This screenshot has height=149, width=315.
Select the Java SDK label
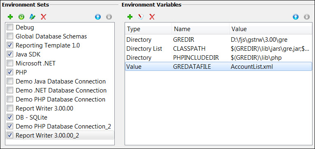(x=28, y=54)
